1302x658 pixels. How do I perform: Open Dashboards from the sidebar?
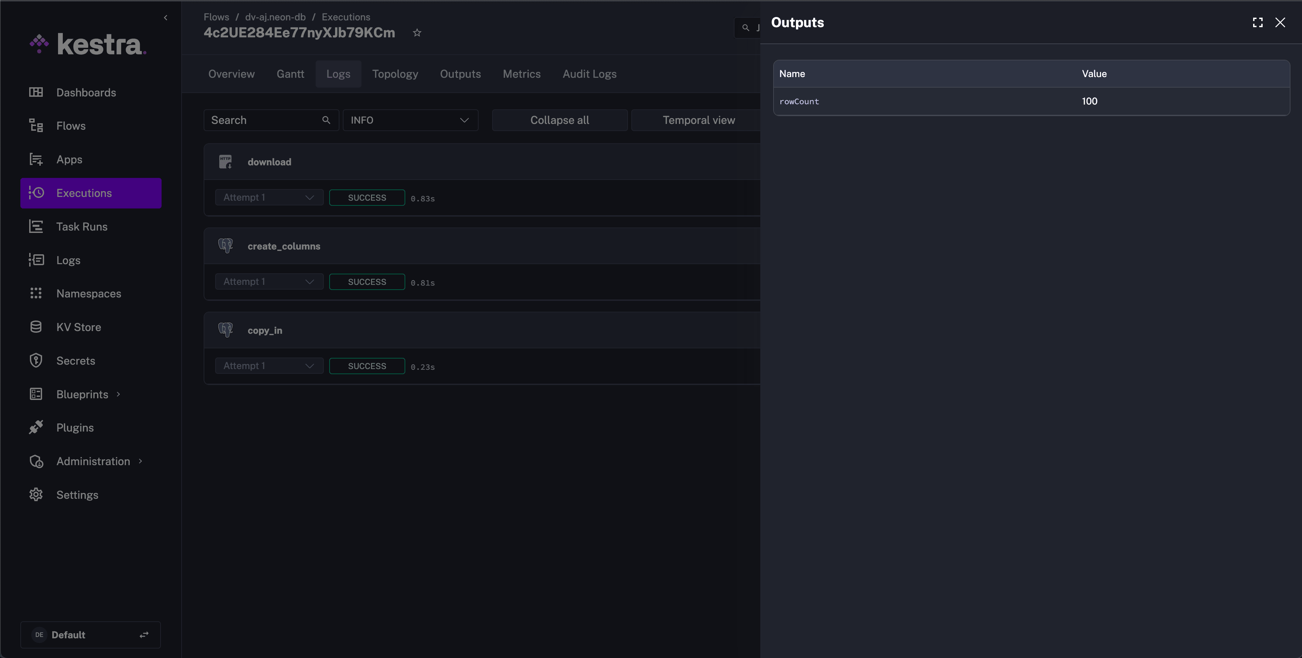click(86, 93)
